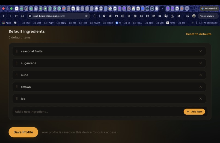220x143 pixels.
Task: Click the cups row drag handle
Action: point(17,75)
